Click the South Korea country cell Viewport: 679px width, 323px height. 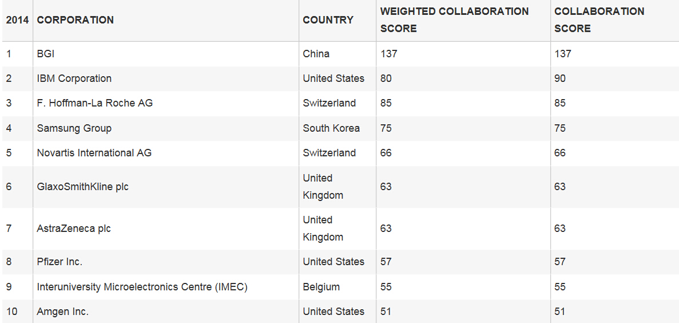(x=331, y=128)
